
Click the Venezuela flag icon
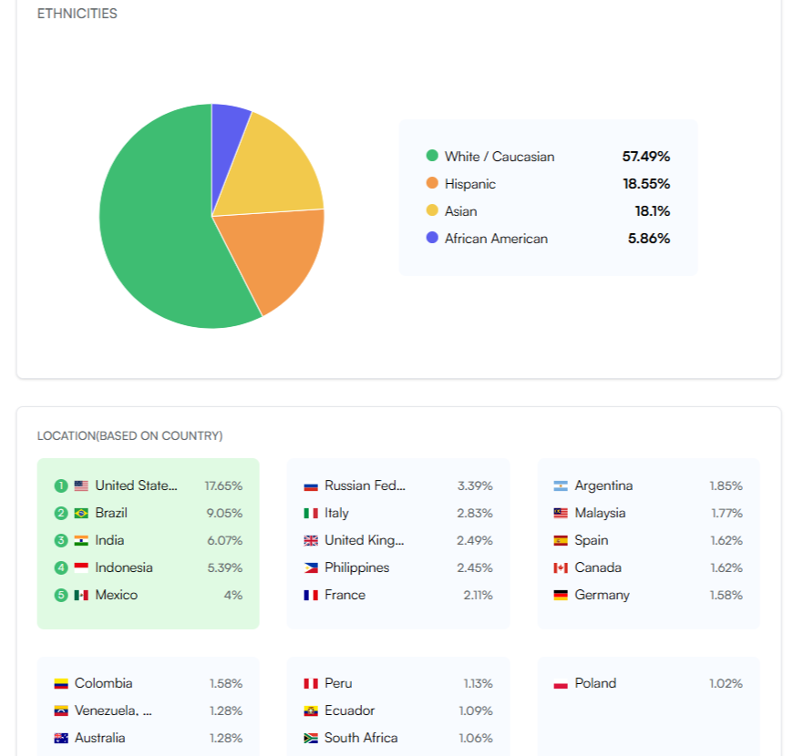(x=61, y=711)
